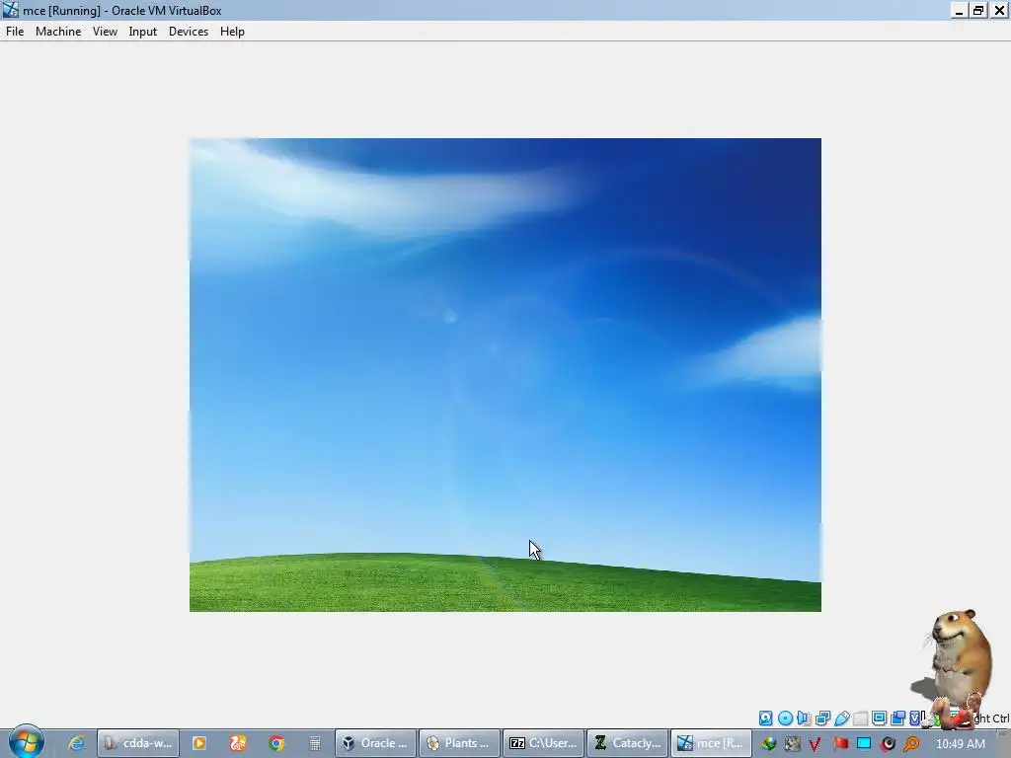Open the View menu
The image size is (1011, 758).
coord(105,32)
